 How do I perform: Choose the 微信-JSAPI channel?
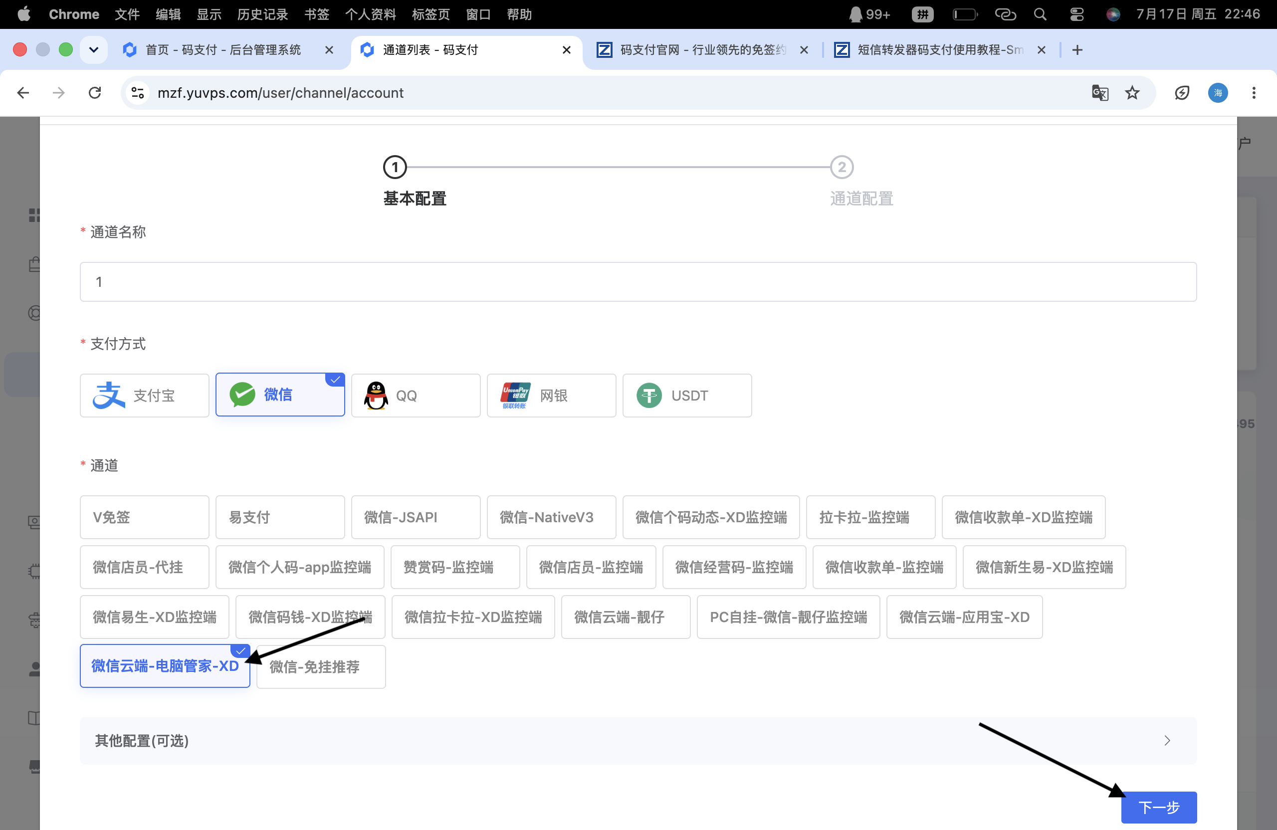[416, 517]
